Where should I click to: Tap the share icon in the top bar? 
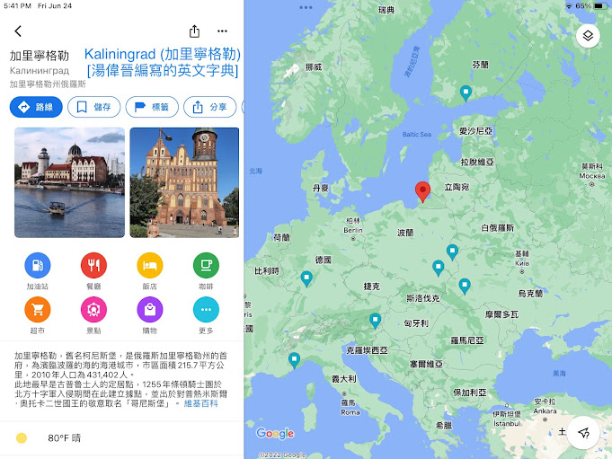click(194, 31)
